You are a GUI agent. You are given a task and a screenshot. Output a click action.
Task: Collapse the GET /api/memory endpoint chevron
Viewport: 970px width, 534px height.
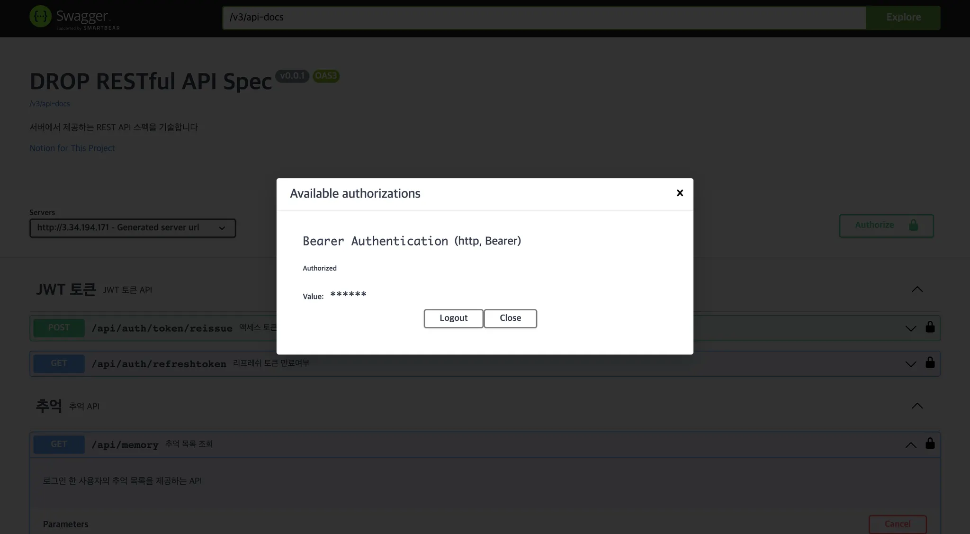tap(910, 445)
